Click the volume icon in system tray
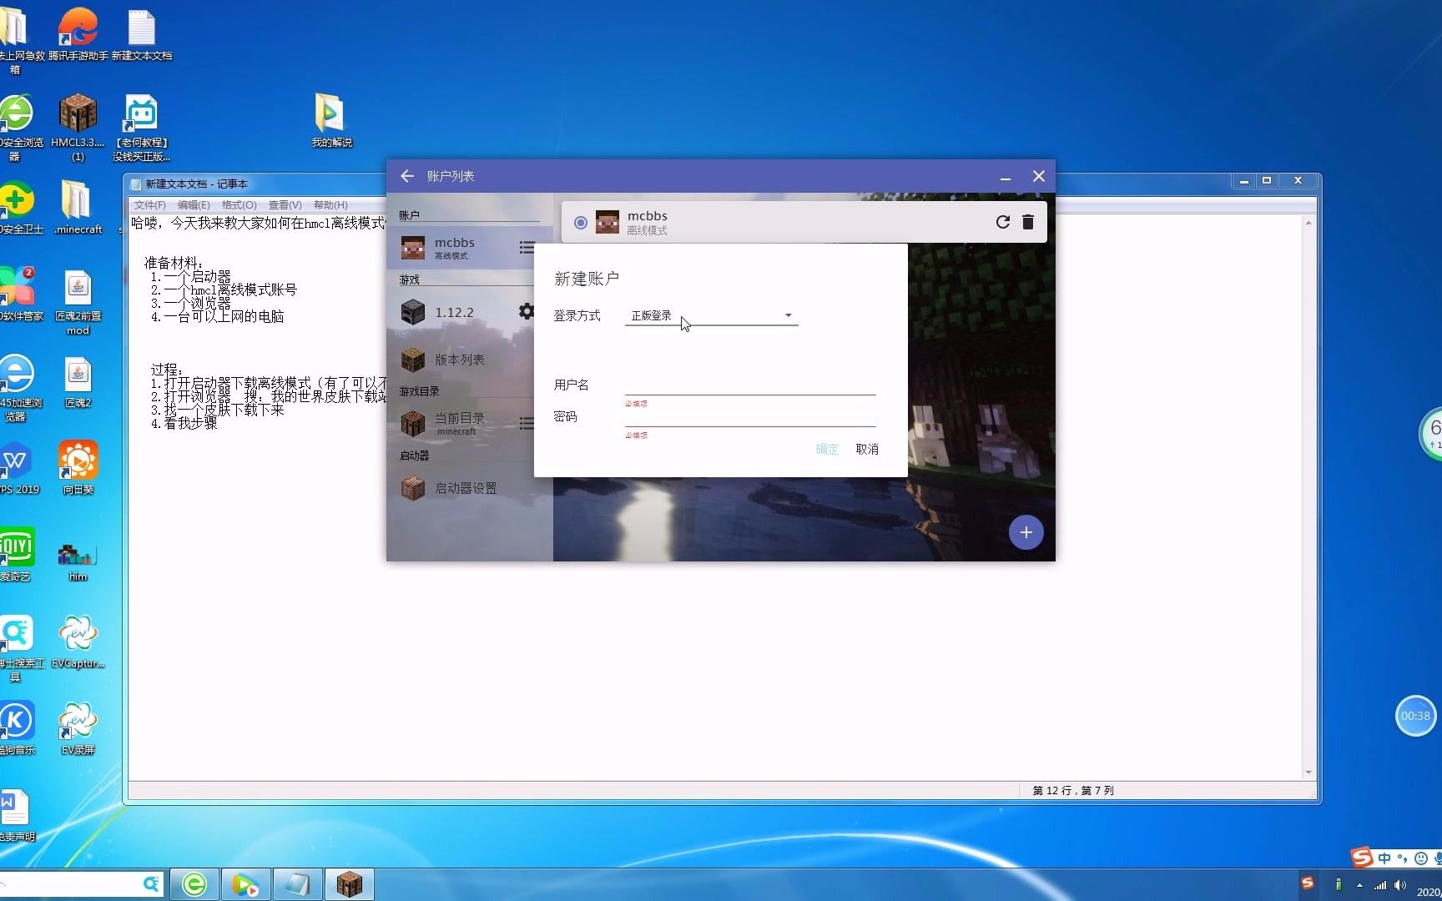 click(x=1399, y=885)
